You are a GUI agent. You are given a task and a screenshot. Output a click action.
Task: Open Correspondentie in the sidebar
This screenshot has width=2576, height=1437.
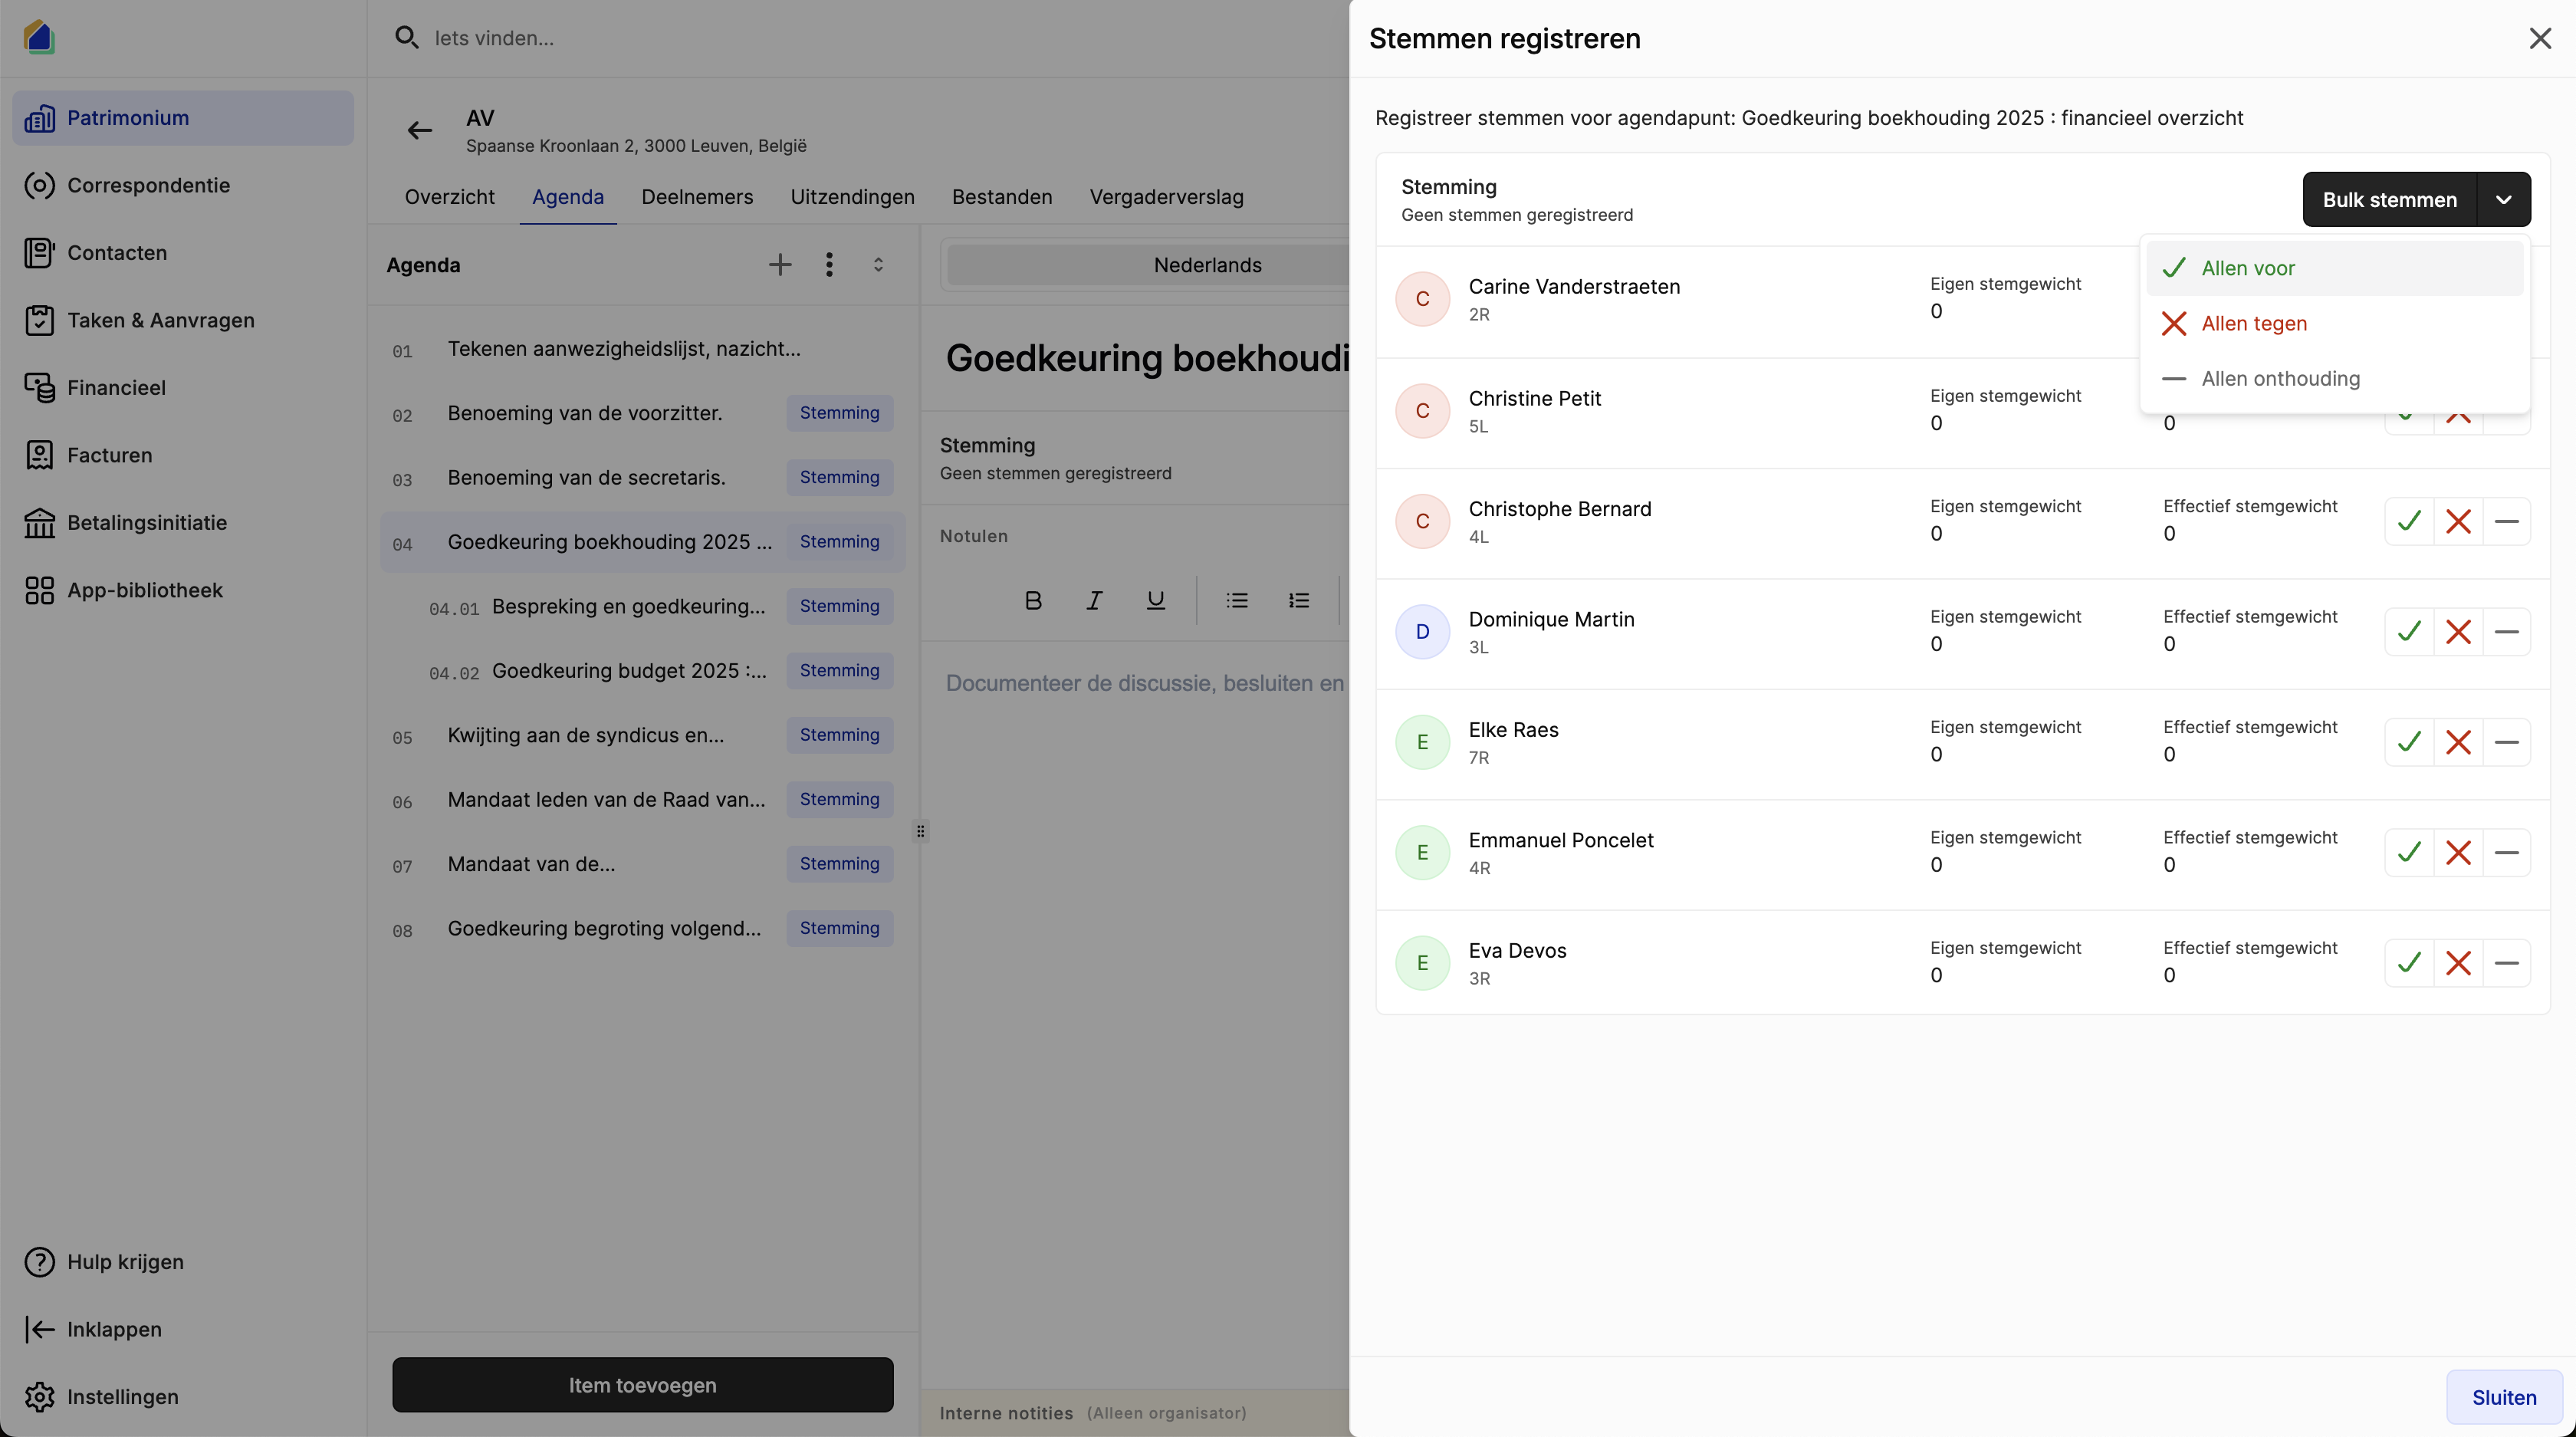183,185
